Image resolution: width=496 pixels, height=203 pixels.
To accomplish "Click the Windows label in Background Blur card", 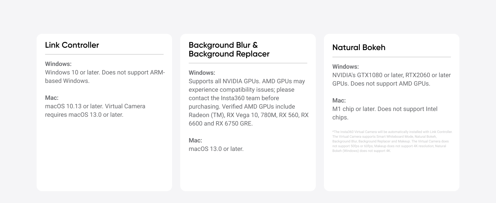I will point(202,73).
